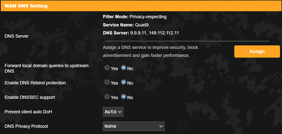This screenshot has height=134, width=282.
Task: Click the Service Name Quad9 text
Action: pos(126,25)
